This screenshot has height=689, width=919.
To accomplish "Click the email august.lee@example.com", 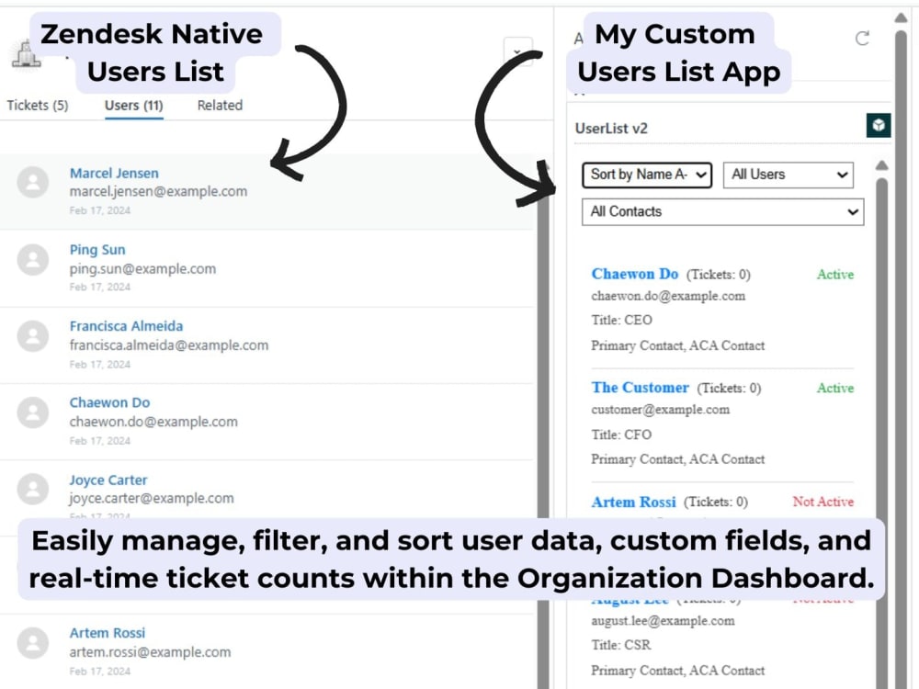I will [x=663, y=621].
